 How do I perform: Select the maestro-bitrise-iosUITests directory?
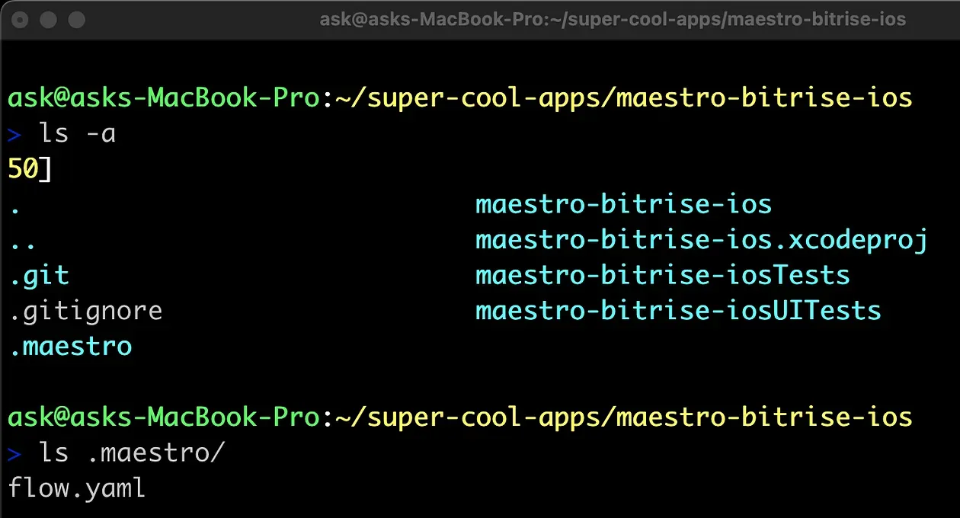pos(678,312)
